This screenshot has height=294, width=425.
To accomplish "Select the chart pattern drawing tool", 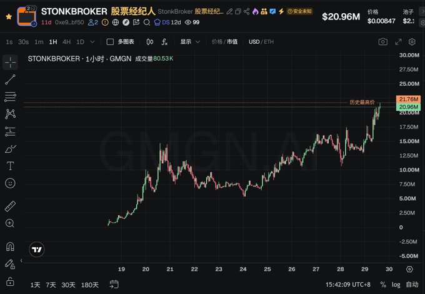I will [10, 114].
